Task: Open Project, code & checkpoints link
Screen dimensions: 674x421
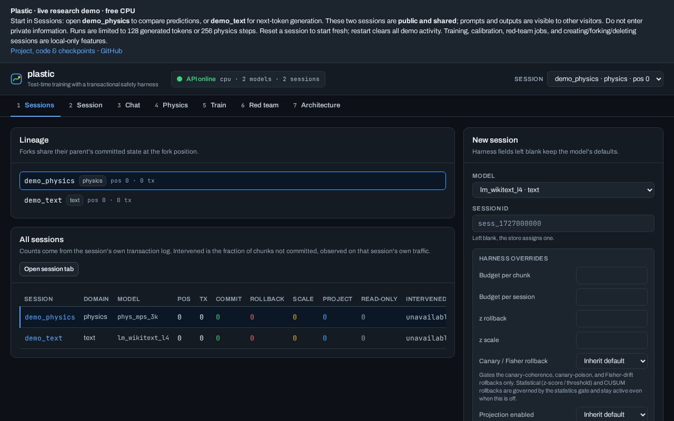Action: point(53,51)
